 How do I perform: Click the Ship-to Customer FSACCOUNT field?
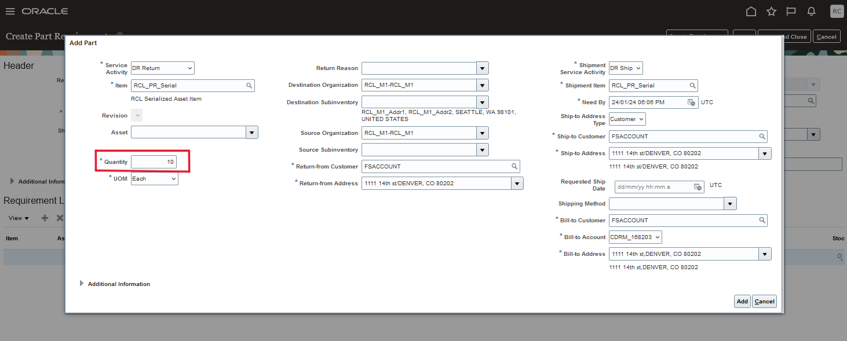coord(688,137)
